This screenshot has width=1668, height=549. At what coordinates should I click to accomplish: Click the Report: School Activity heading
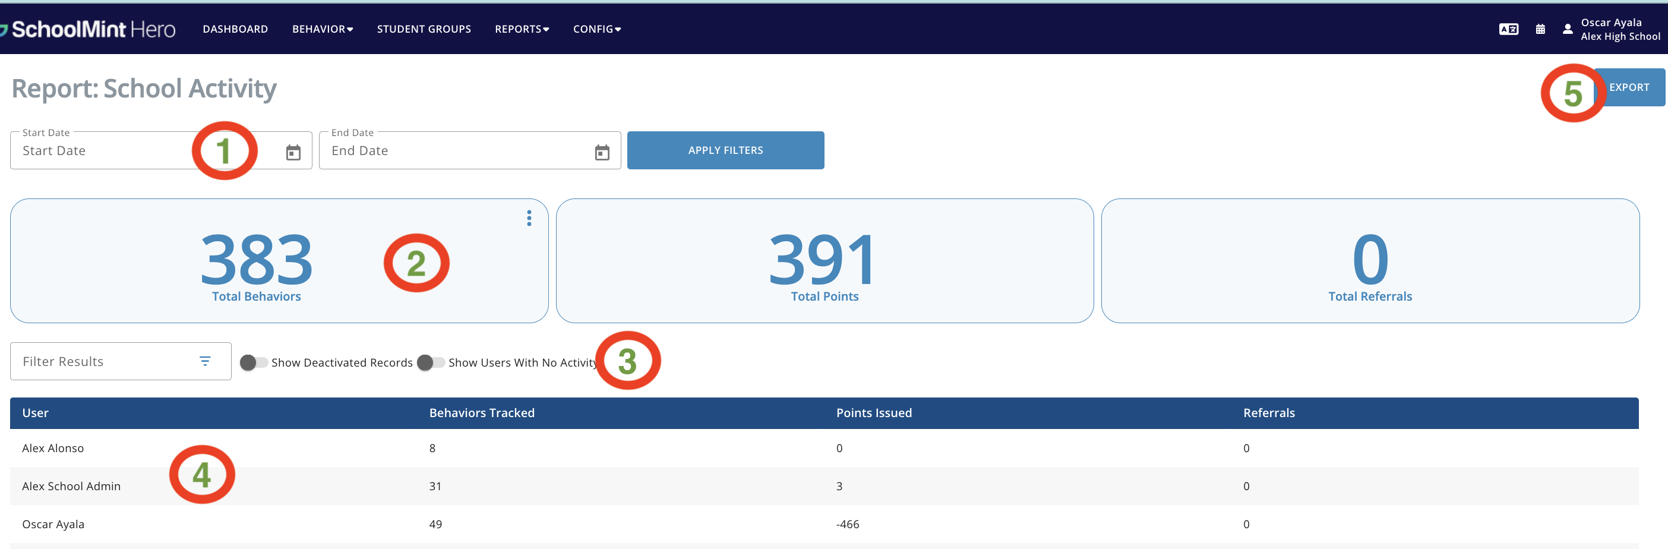click(x=144, y=89)
